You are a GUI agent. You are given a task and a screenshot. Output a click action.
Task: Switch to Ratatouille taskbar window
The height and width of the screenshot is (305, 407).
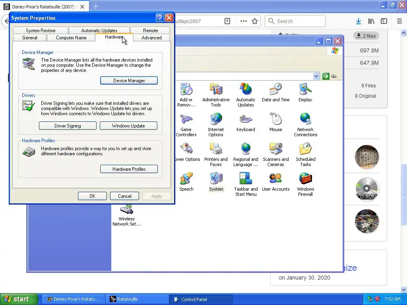[x=137, y=299]
